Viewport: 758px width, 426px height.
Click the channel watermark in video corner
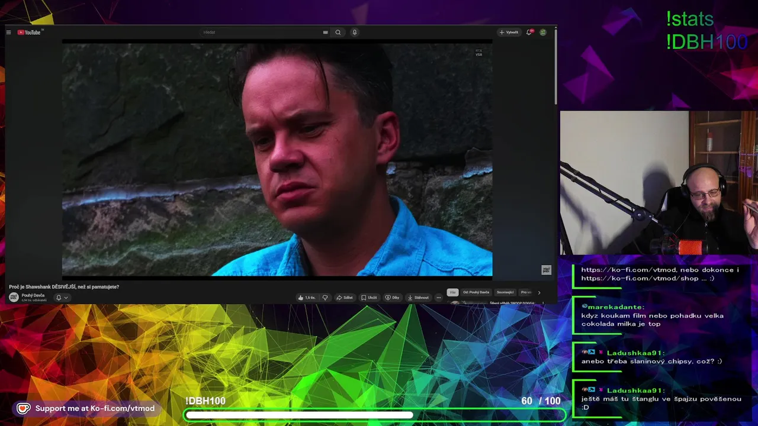[x=546, y=270]
